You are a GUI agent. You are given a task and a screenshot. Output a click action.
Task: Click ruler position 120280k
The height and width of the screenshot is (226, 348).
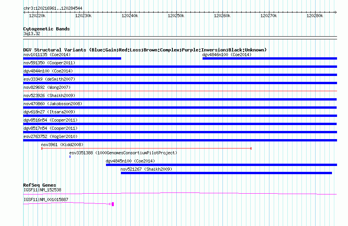[315, 16]
